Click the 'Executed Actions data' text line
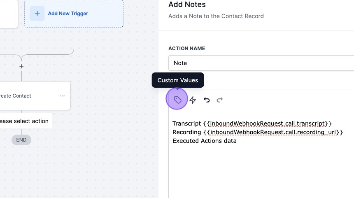Viewport: 354px width, 198px height. click(205, 141)
